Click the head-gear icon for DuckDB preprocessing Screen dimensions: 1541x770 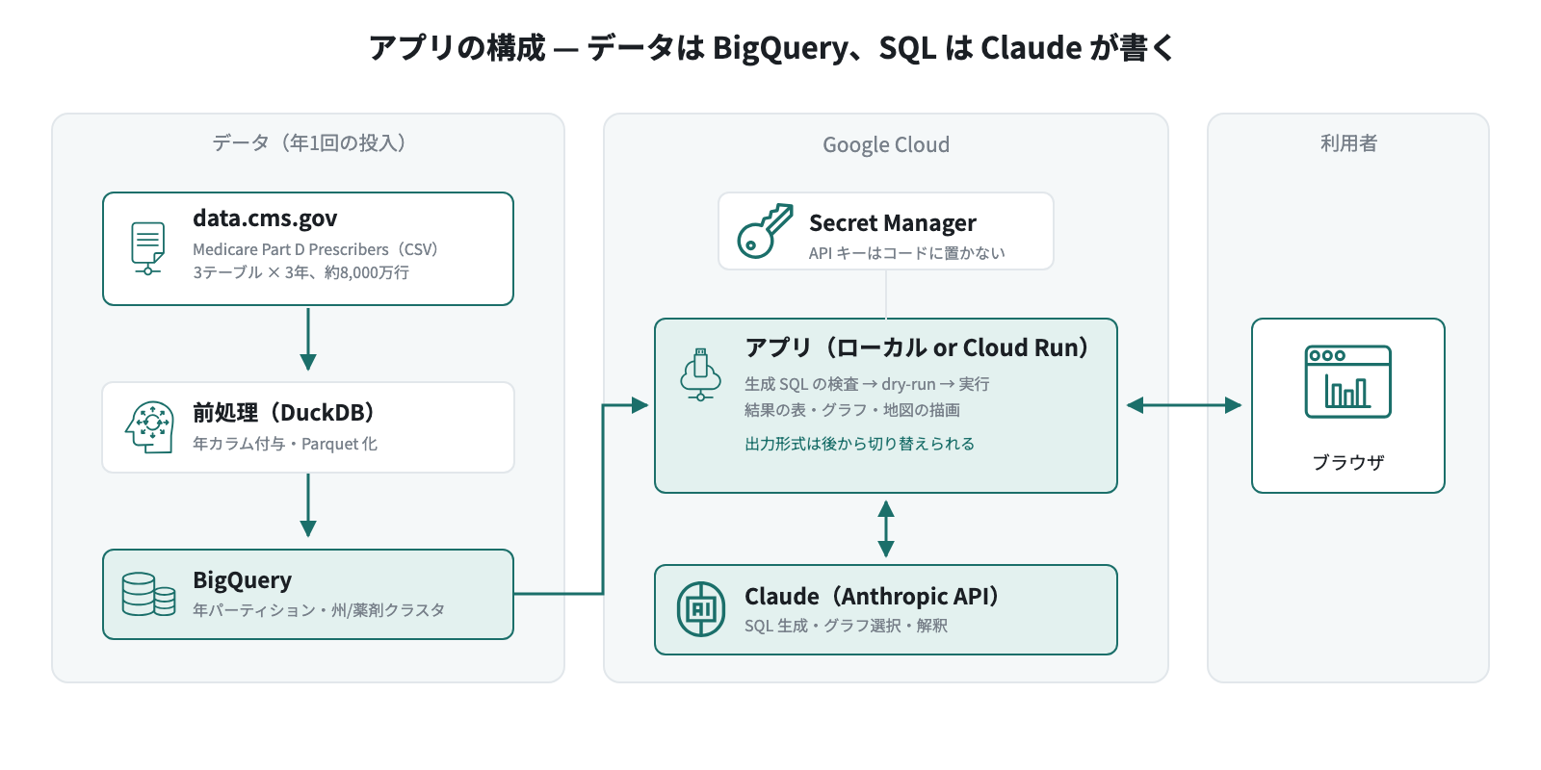pos(149,427)
